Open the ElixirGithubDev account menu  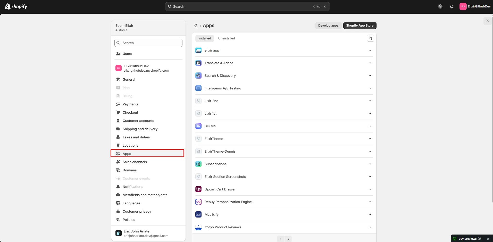click(x=475, y=6)
